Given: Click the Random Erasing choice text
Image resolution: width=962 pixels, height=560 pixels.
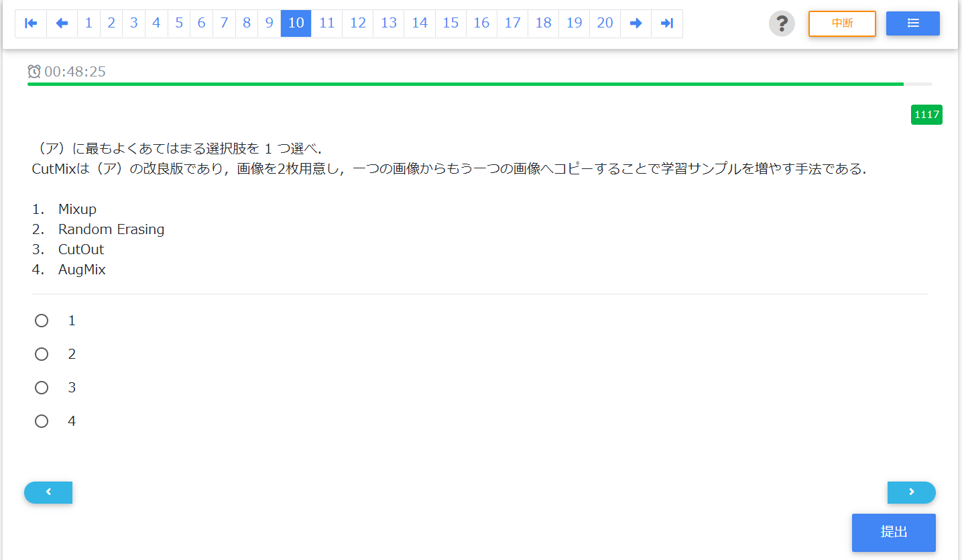Looking at the screenshot, I should click(x=111, y=229).
